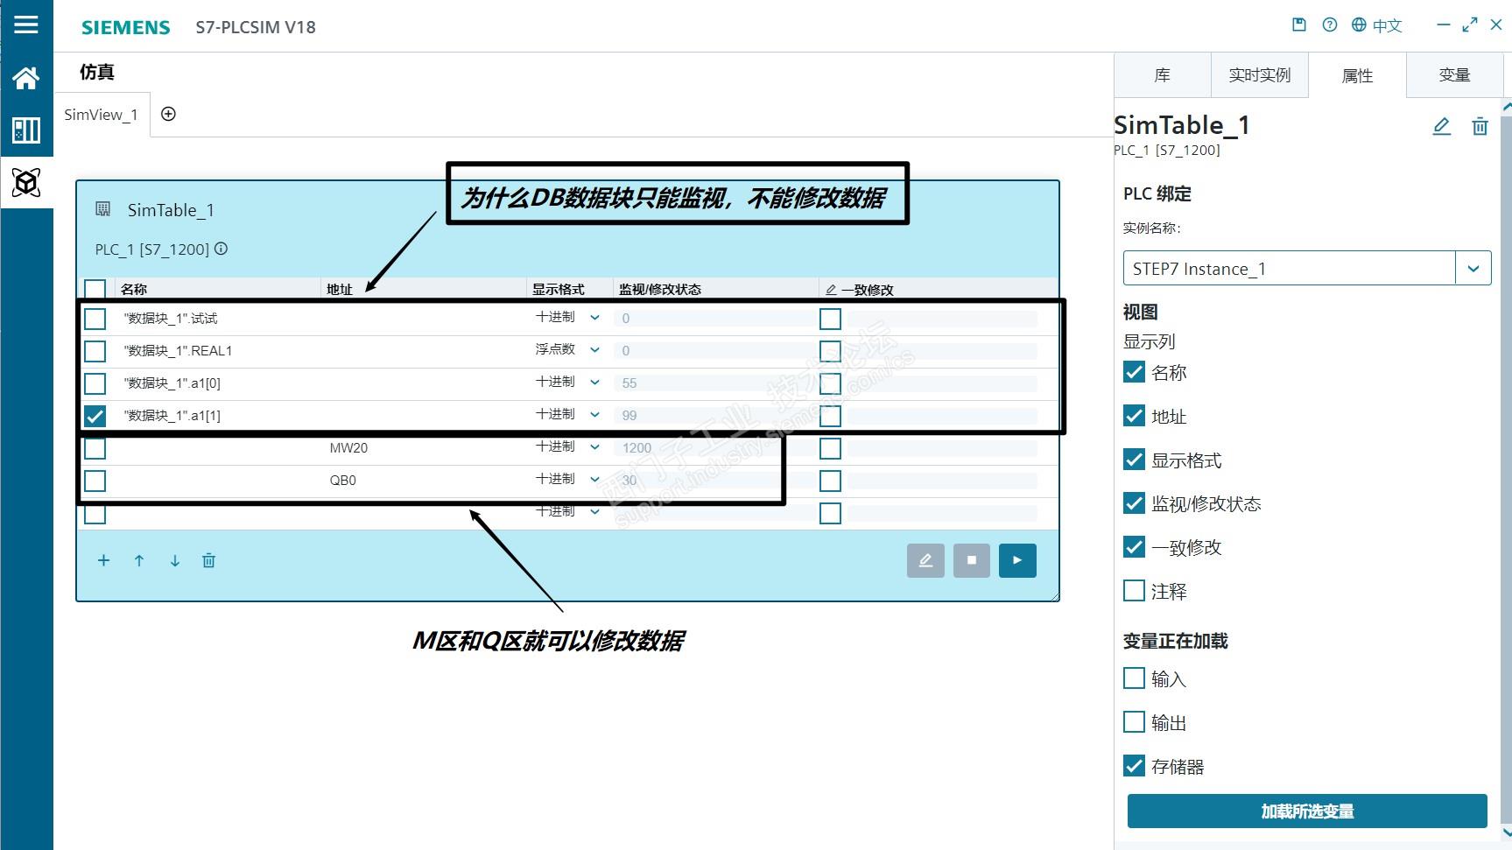
Task: Click 监视/修改状态 column header
Action: tap(660, 289)
